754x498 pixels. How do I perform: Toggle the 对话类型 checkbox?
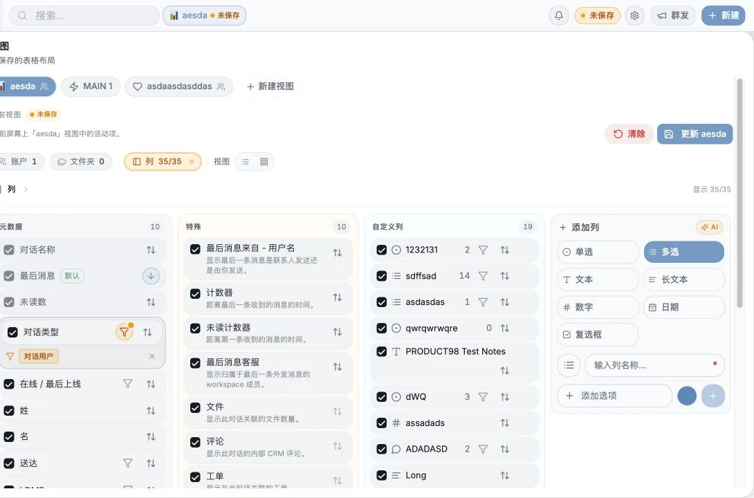point(13,332)
